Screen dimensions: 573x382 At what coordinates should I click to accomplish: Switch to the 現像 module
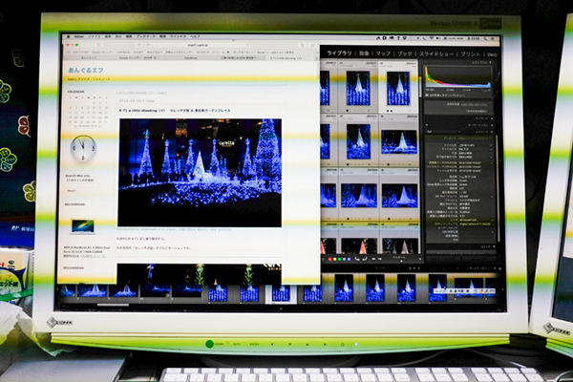tap(364, 53)
